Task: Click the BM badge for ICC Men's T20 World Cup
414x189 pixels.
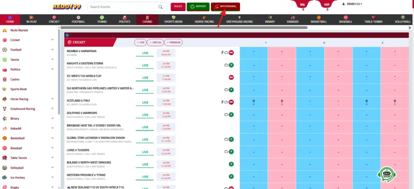Action: pos(231,77)
